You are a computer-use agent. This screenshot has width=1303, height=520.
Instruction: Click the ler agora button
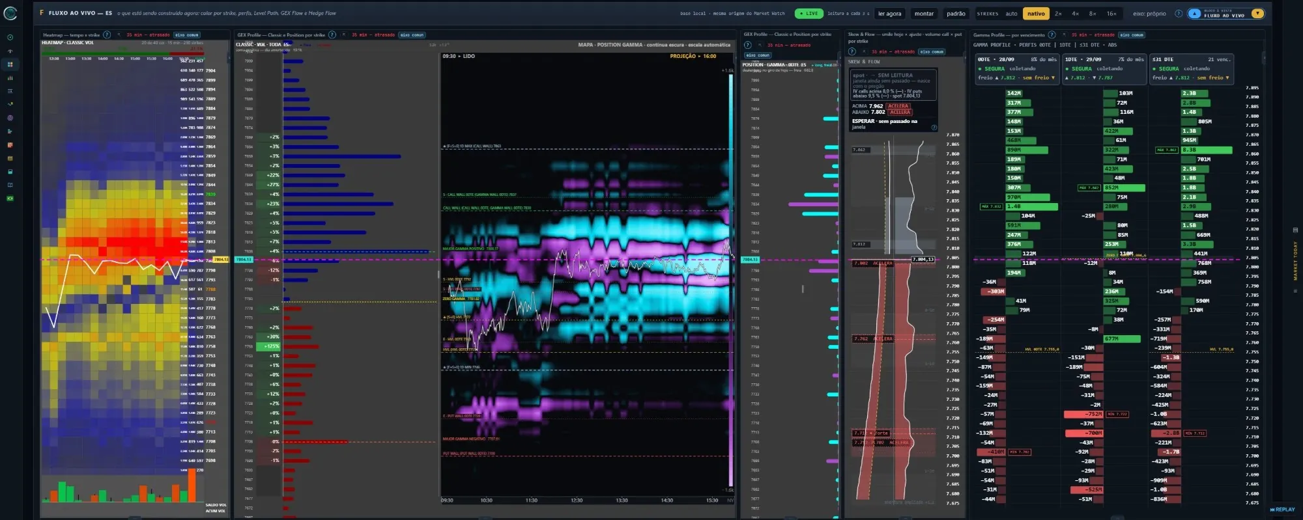(889, 14)
